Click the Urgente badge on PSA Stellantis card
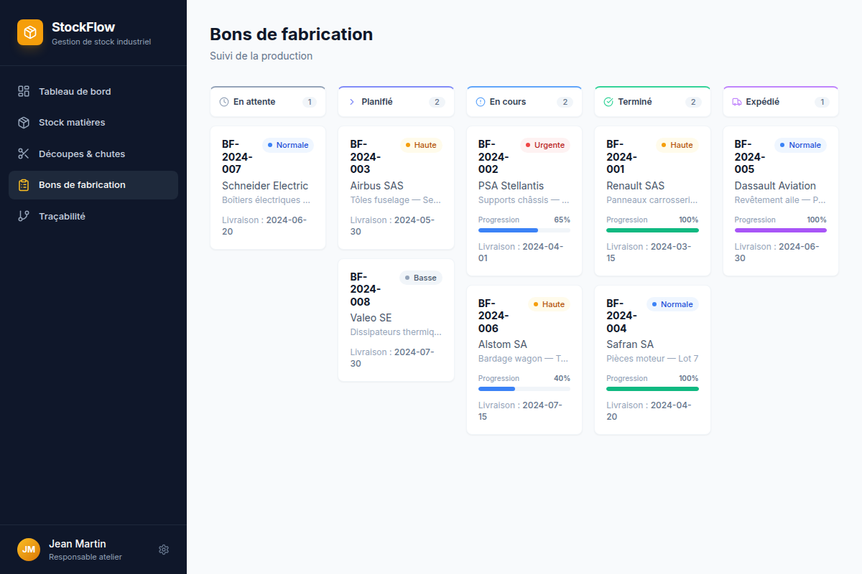The image size is (862, 574). coord(545,145)
